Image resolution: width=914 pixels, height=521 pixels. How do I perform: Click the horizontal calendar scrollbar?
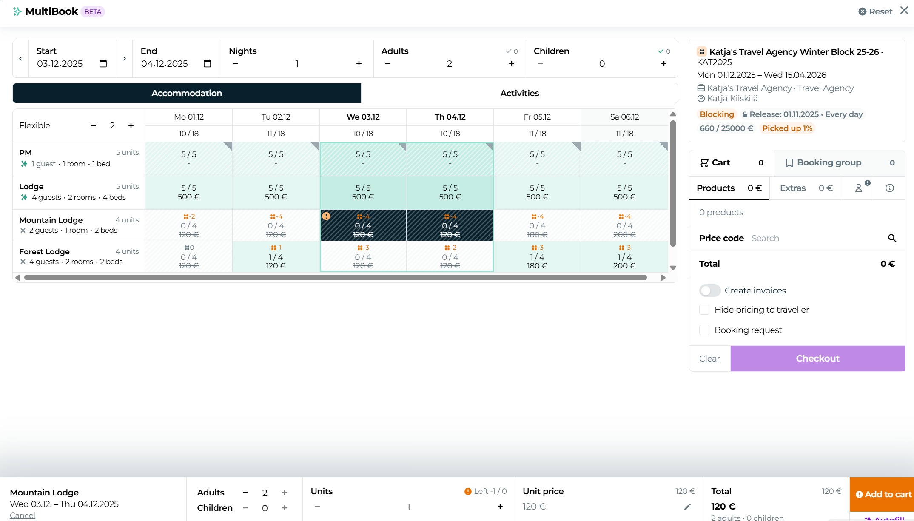coord(335,278)
